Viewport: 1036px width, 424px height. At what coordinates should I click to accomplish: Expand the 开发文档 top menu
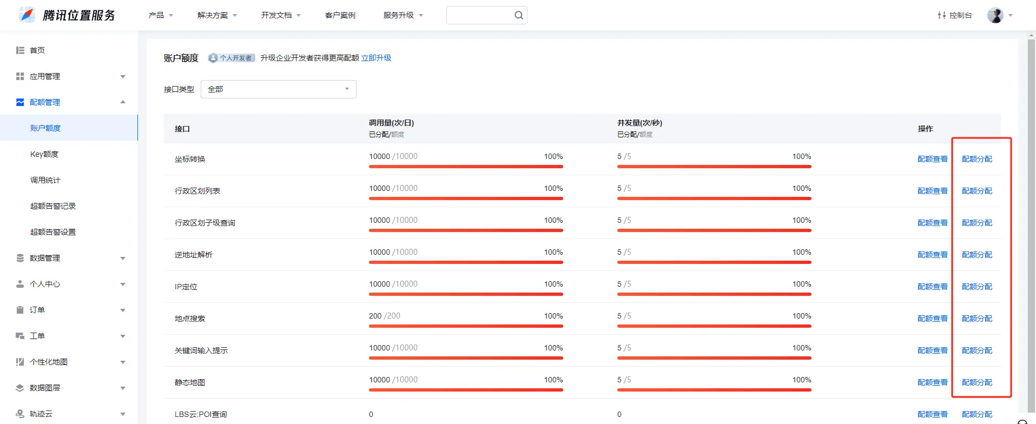[x=281, y=15]
